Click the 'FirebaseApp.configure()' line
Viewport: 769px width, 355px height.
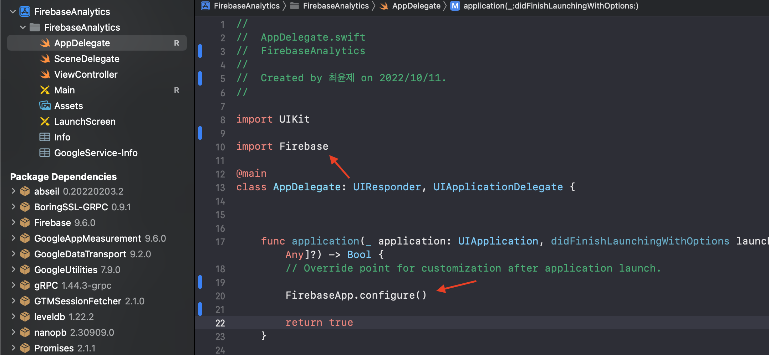pyautogui.click(x=356, y=295)
